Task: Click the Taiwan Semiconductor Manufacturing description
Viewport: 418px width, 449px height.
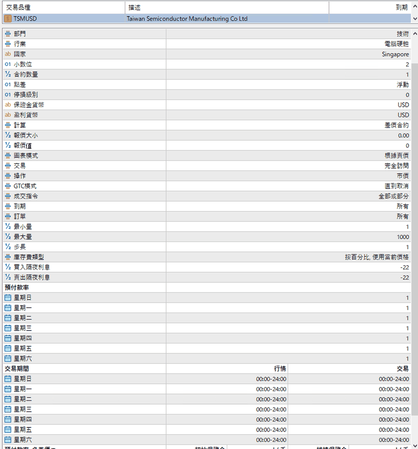Action: click(187, 18)
